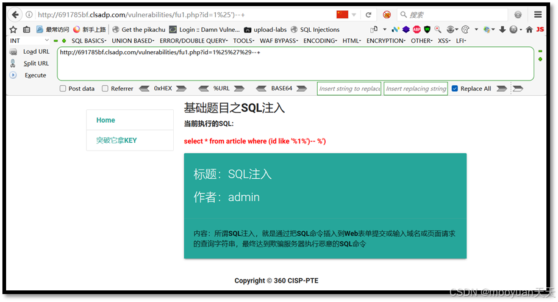Click the HackBar green minus icon
This screenshot has height=302, width=558.
pos(55,41)
